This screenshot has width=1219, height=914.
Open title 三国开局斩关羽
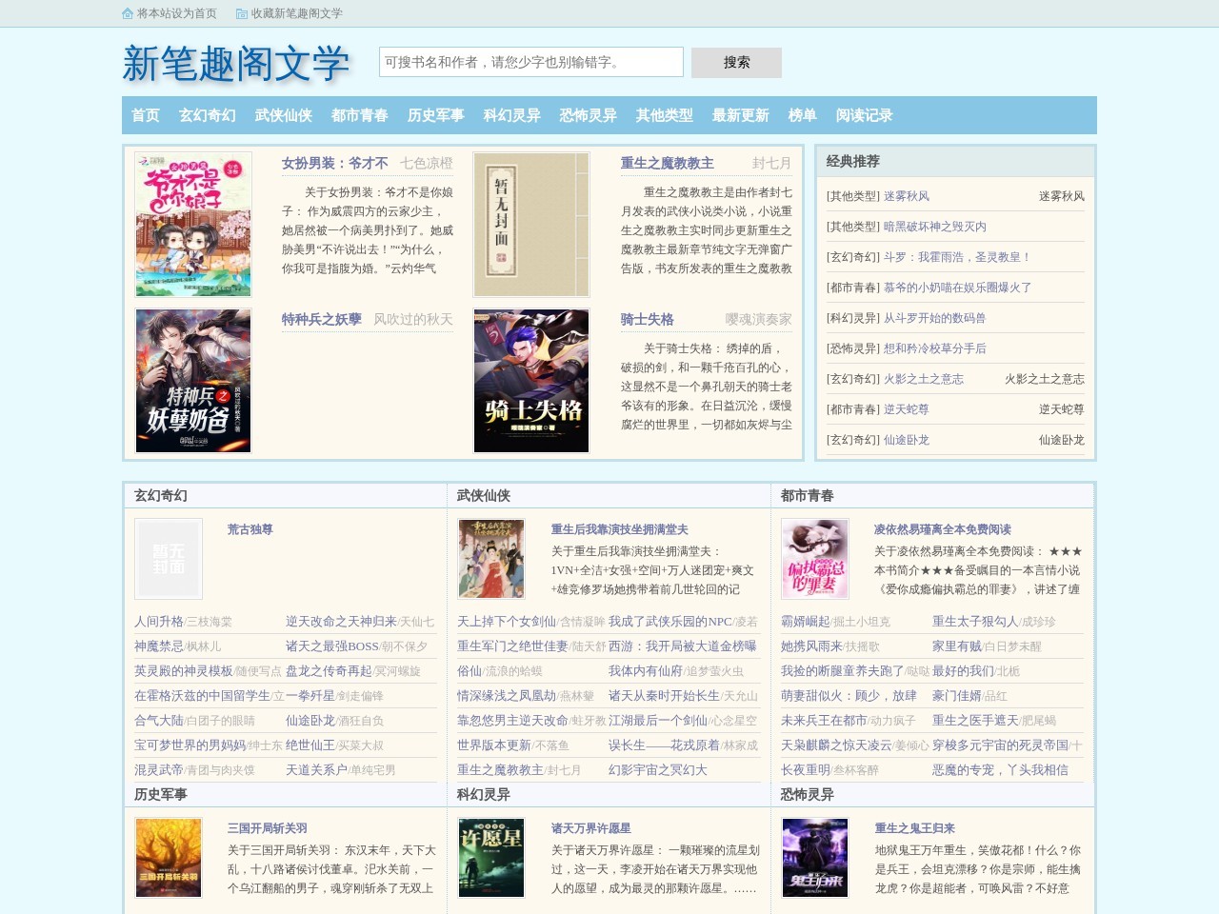268,828
